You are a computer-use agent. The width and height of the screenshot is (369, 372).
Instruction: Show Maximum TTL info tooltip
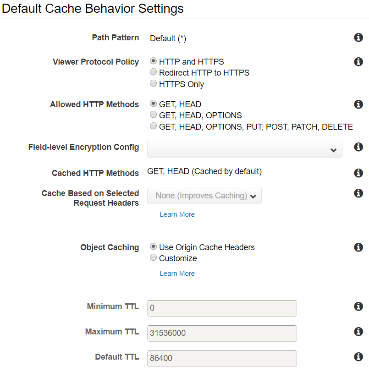[x=359, y=332]
